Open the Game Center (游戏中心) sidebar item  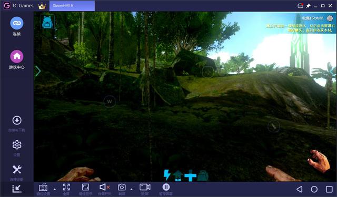[16, 59]
